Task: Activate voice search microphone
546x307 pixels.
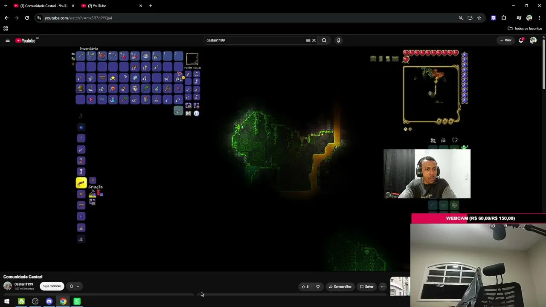Action: tap(339, 41)
